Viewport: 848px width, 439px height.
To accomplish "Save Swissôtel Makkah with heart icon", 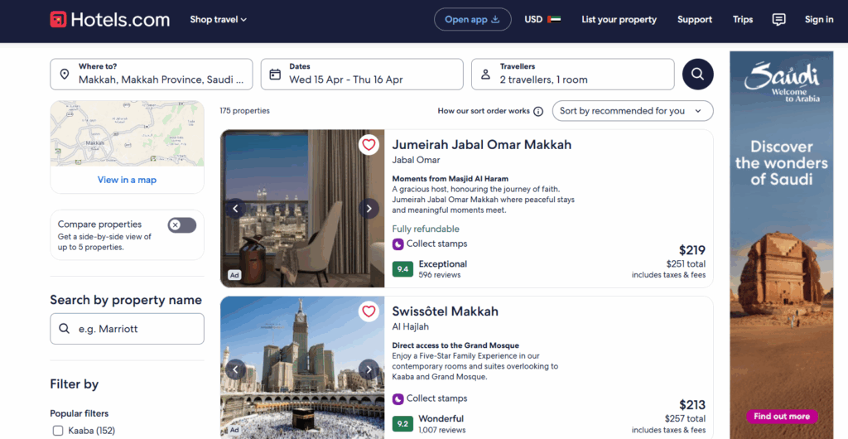I will click(369, 311).
